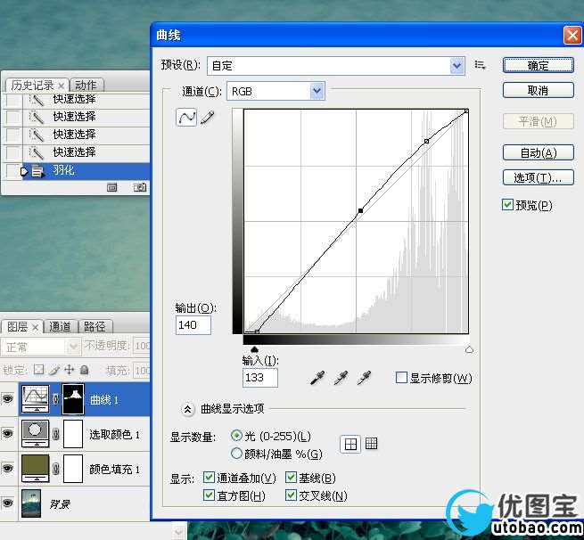Click the lock all padlock icon
Image resolution: width=584 pixels, height=540 pixels.
tap(85, 370)
